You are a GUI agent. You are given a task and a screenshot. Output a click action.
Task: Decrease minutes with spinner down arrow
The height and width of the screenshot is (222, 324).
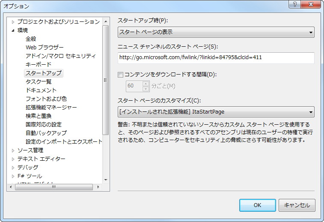coord(146,89)
